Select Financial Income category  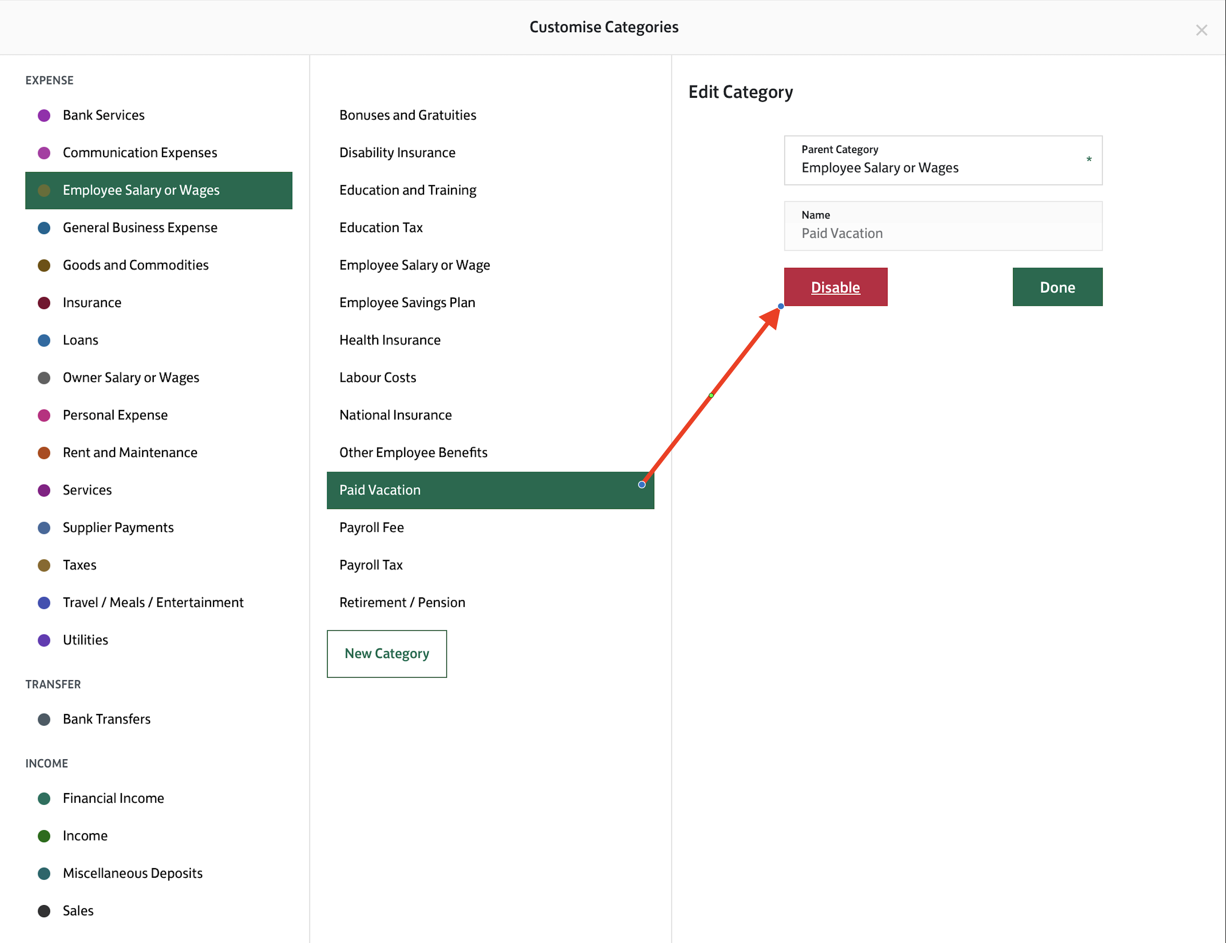(x=159, y=798)
